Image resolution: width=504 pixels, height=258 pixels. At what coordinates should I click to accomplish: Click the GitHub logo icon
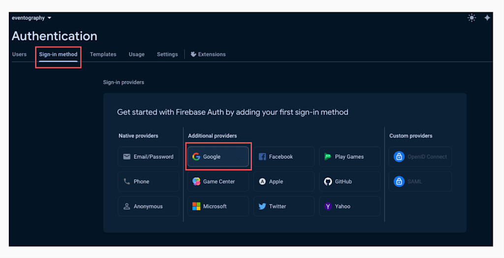(x=328, y=181)
